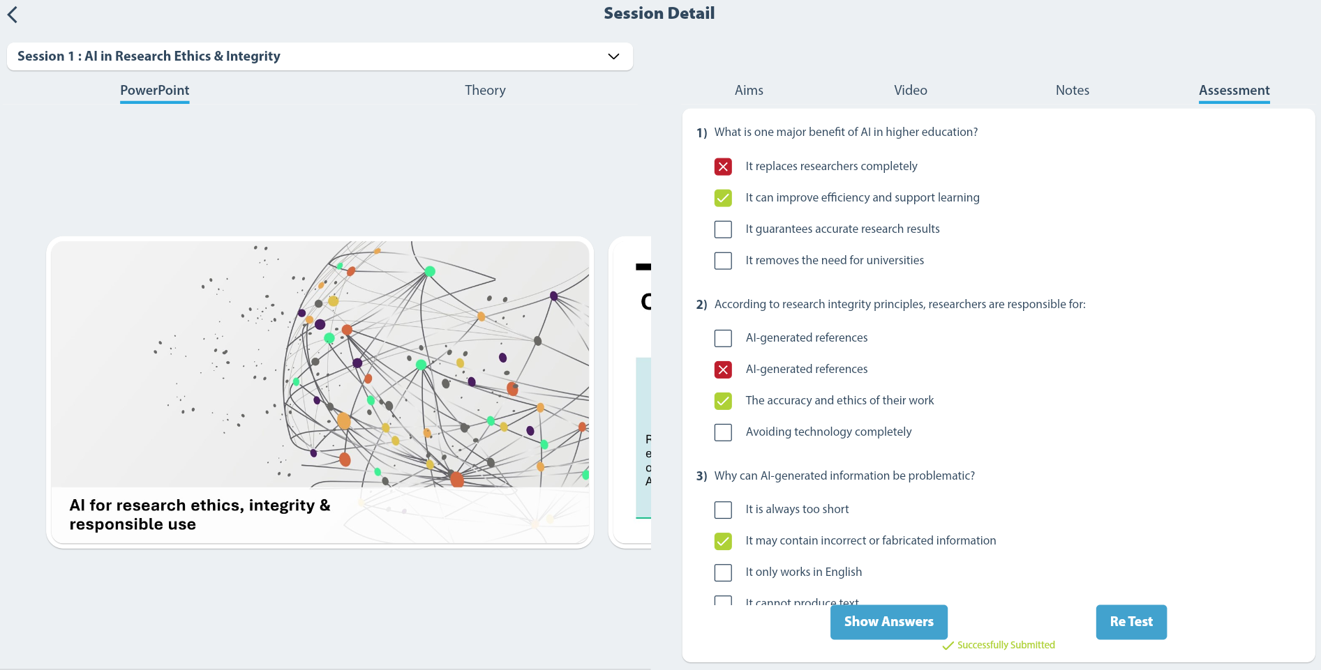Tick 'It guarantees accurate research results' checkbox
This screenshot has width=1321, height=670.
pyautogui.click(x=723, y=229)
